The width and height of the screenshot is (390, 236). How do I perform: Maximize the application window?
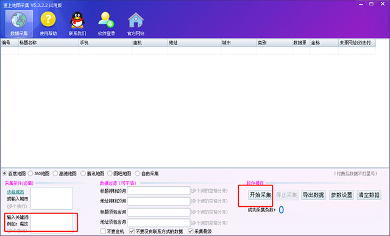point(371,4)
